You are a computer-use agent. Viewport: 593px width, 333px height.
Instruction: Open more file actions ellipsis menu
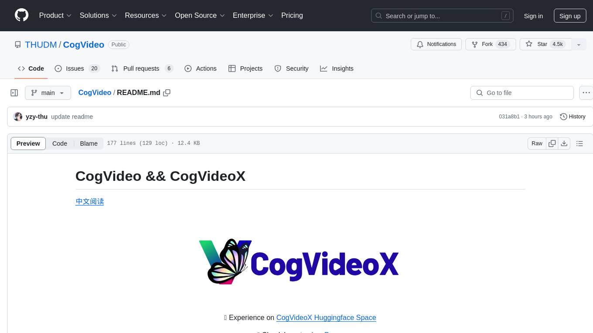coord(586,93)
